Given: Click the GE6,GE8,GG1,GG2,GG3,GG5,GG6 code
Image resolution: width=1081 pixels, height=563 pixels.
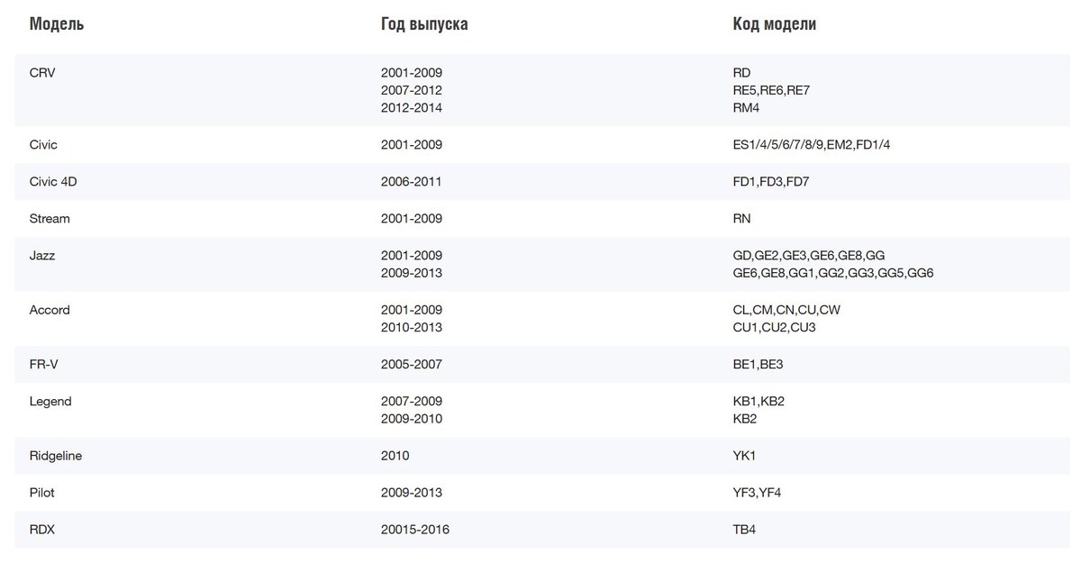Looking at the screenshot, I should (x=833, y=272).
